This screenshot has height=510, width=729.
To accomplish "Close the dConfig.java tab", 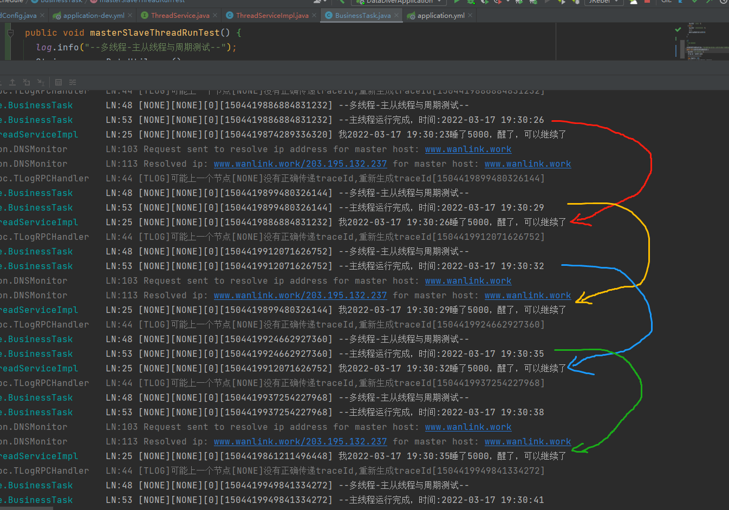I will [43, 16].
